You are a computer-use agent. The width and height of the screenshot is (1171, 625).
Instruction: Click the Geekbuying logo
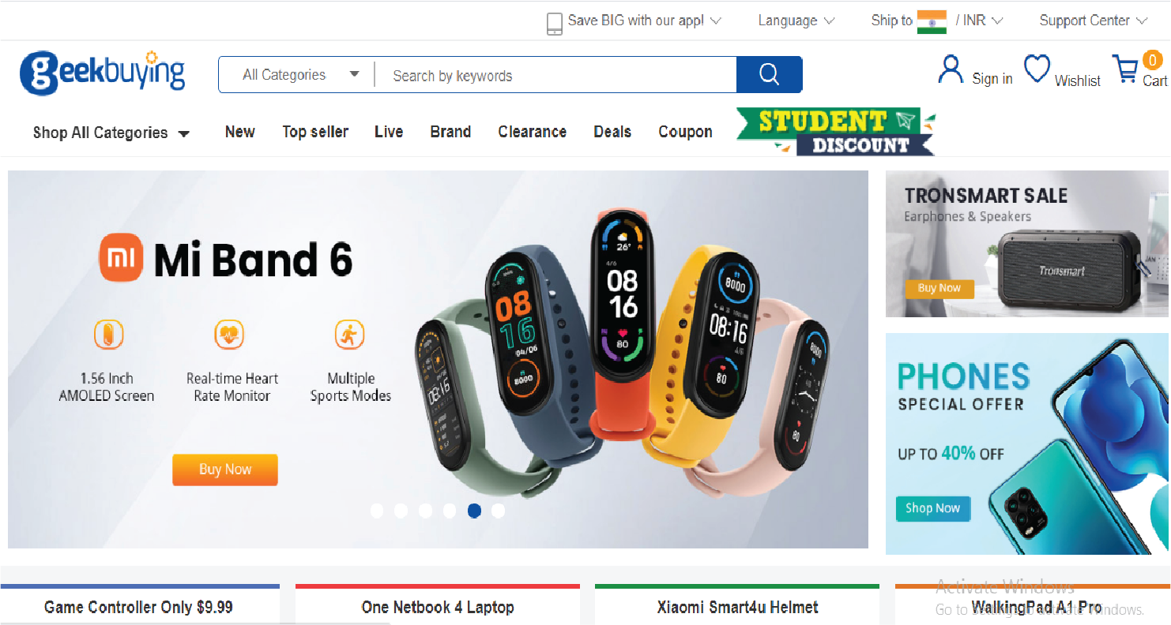[x=103, y=73]
